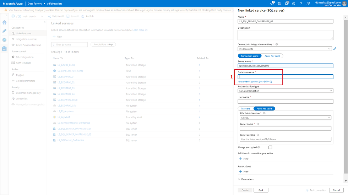The height and width of the screenshot is (195, 348).
Task: Click info icon beside Connect via integration runtime
Action: coord(277,45)
